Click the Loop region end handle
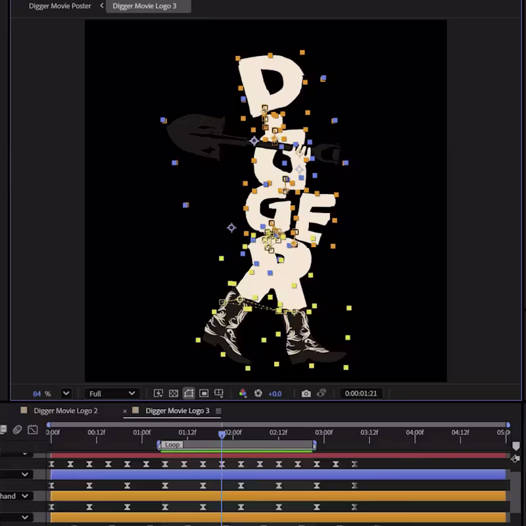This screenshot has width=526, height=526. [314, 445]
